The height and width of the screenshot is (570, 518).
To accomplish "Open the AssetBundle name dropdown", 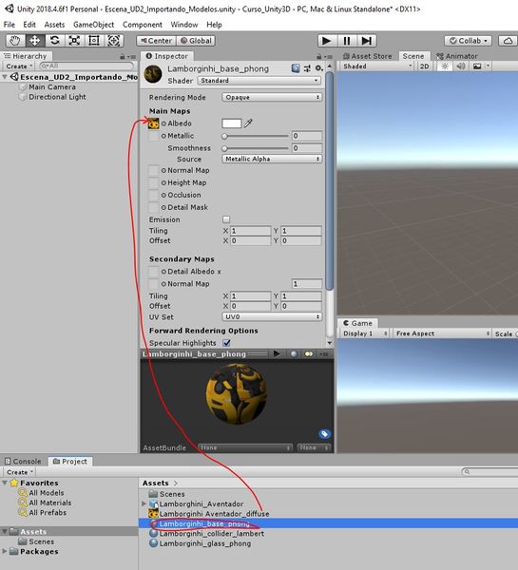I will point(245,447).
